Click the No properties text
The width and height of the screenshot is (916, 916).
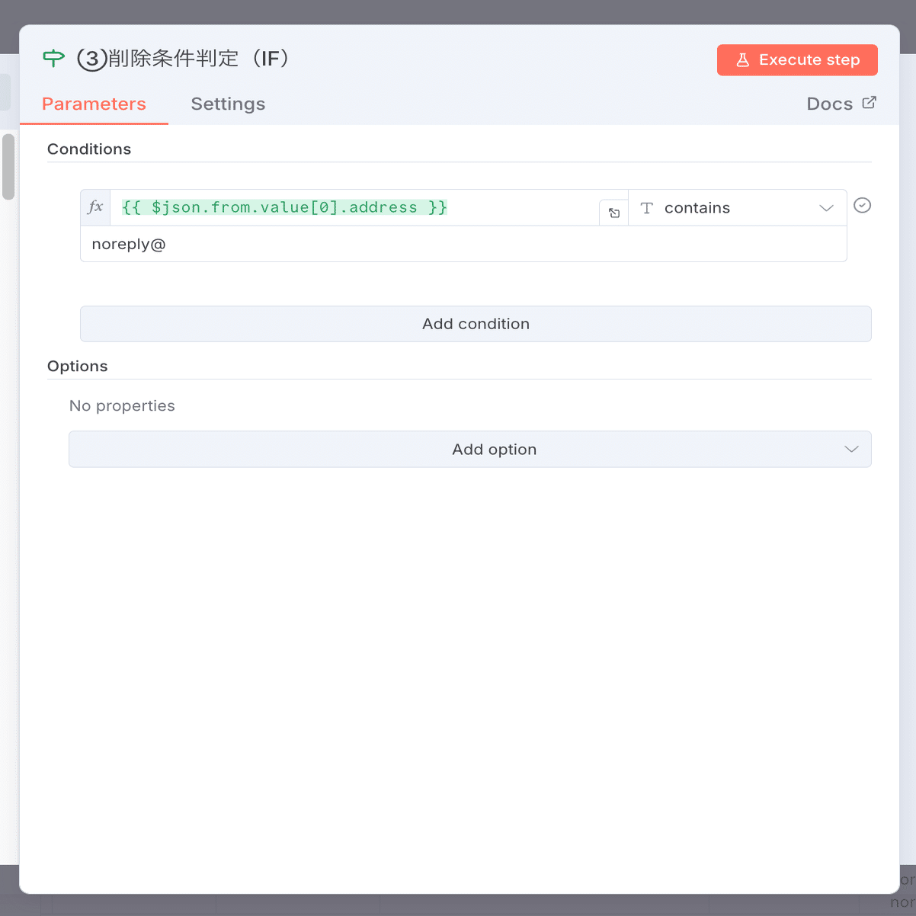(x=122, y=406)
